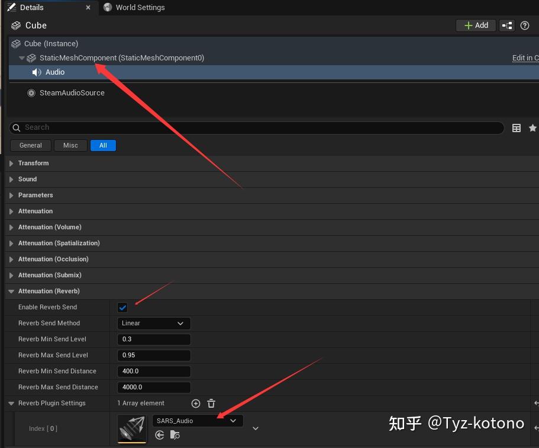Select SteamAudioSource component in tree

coord(72,93)
